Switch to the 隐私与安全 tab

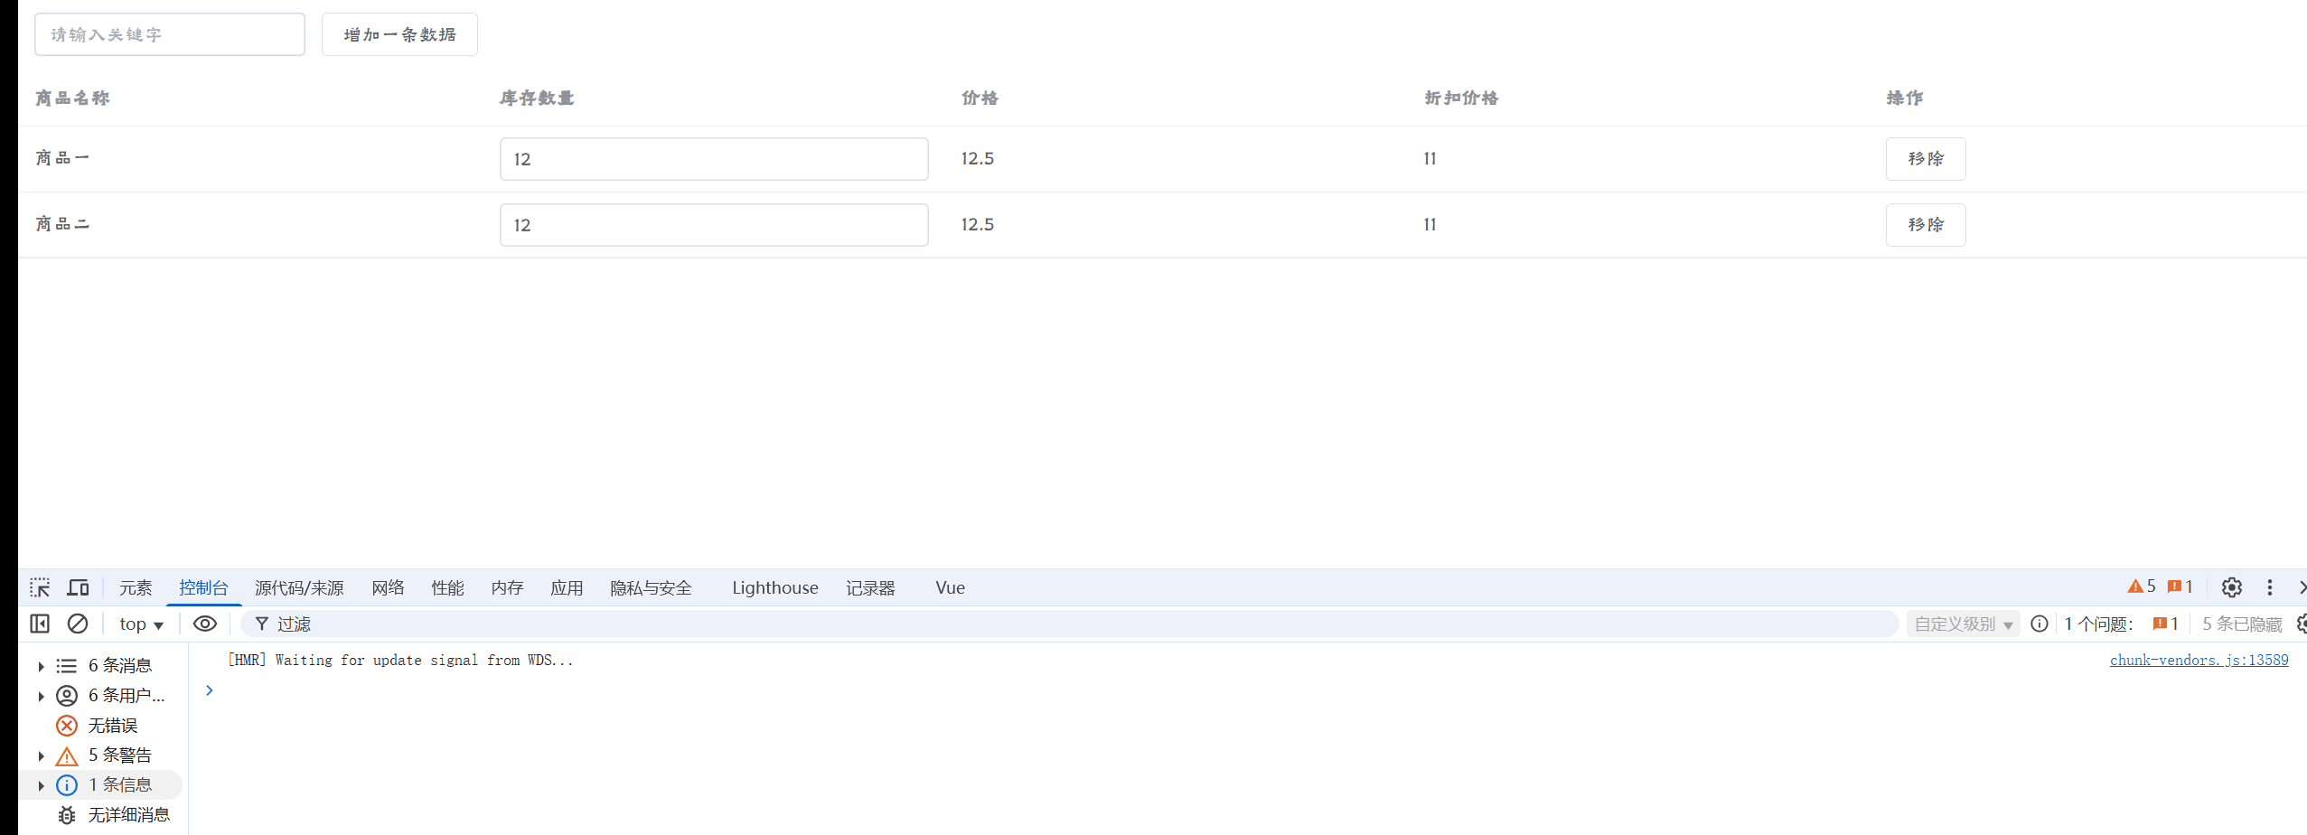651,587
